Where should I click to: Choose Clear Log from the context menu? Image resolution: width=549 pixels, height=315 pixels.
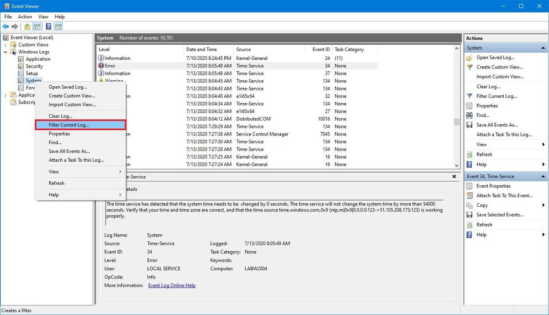point(61,116)
